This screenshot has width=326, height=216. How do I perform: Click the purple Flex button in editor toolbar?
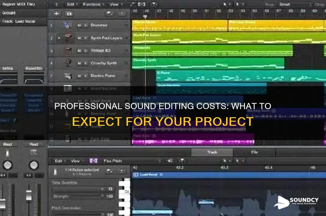click(93, 161)
